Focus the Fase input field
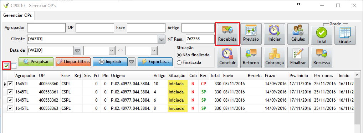Viewport: 363px width, 133px height. point(146,28)
